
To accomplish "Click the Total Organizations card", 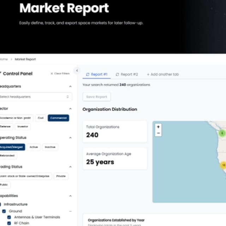I will (x=115, y=132).
